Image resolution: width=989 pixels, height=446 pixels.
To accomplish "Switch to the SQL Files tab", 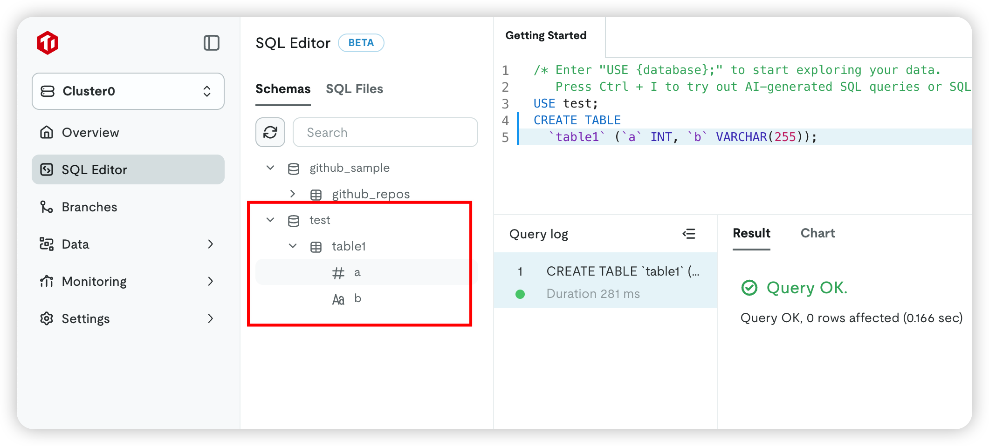I will pos(354,89).
